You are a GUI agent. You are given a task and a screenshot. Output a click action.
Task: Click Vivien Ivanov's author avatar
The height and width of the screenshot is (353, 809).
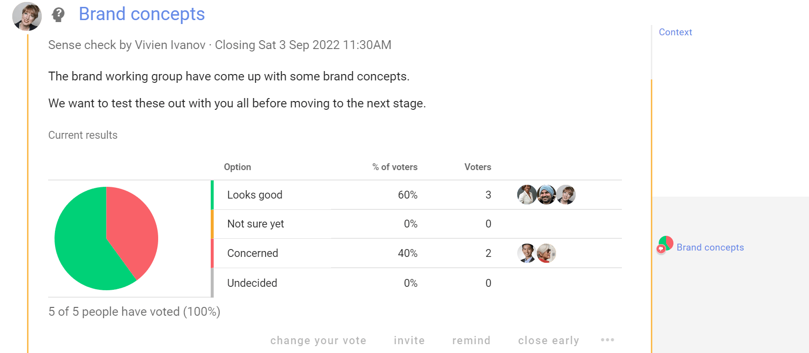(x=27, y=16)
